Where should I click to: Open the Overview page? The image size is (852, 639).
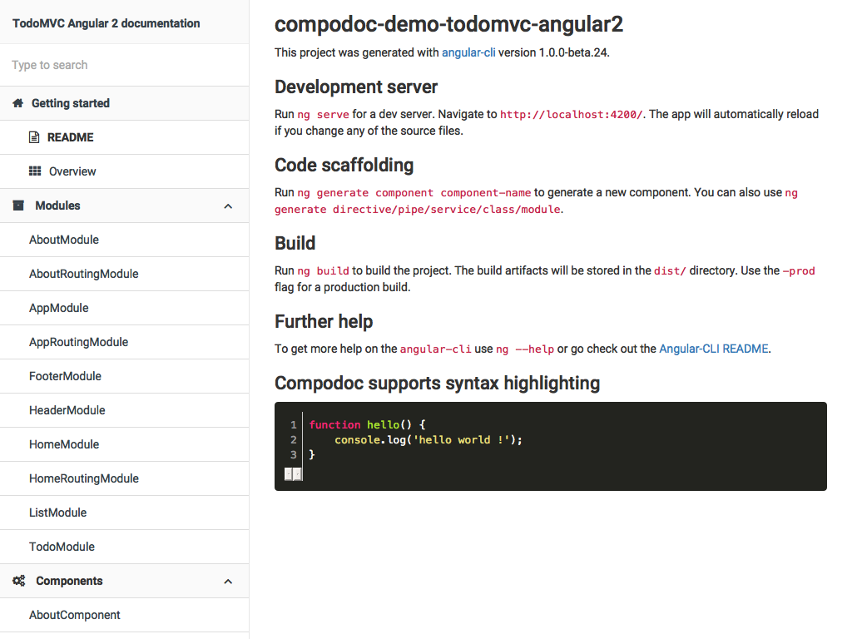125,171
